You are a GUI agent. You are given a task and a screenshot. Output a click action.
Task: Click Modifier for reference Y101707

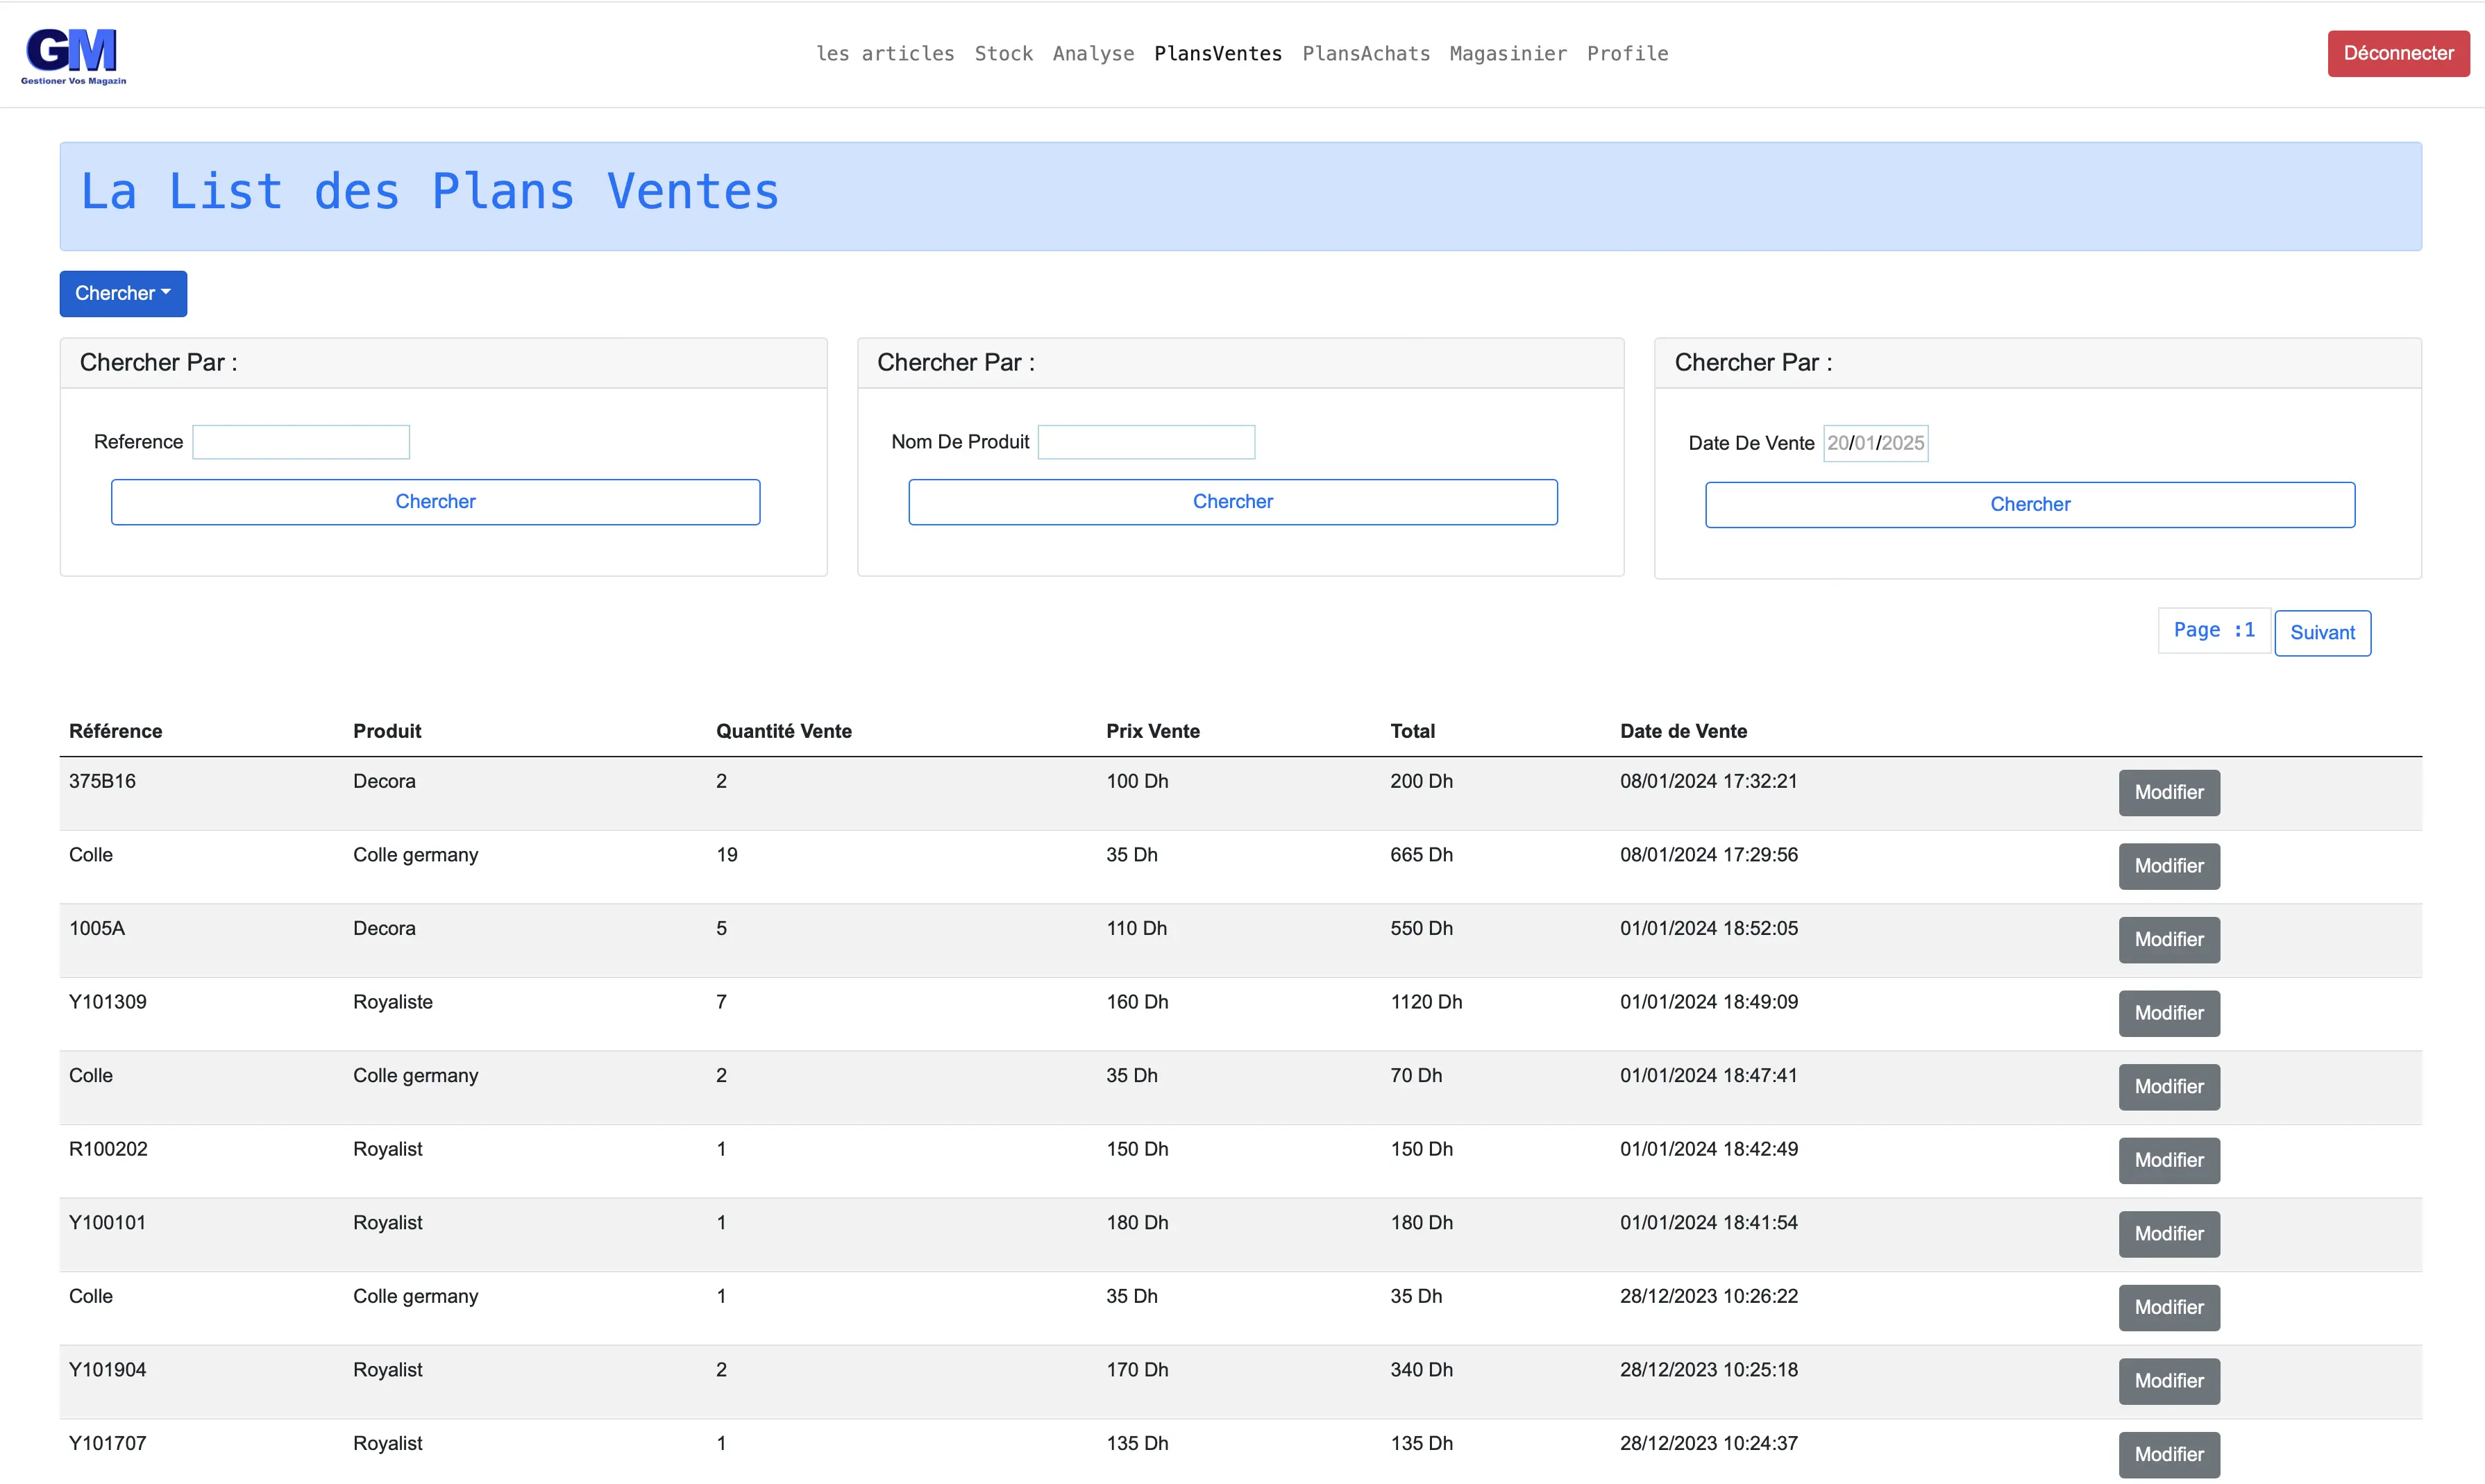coord(2169,1455)
